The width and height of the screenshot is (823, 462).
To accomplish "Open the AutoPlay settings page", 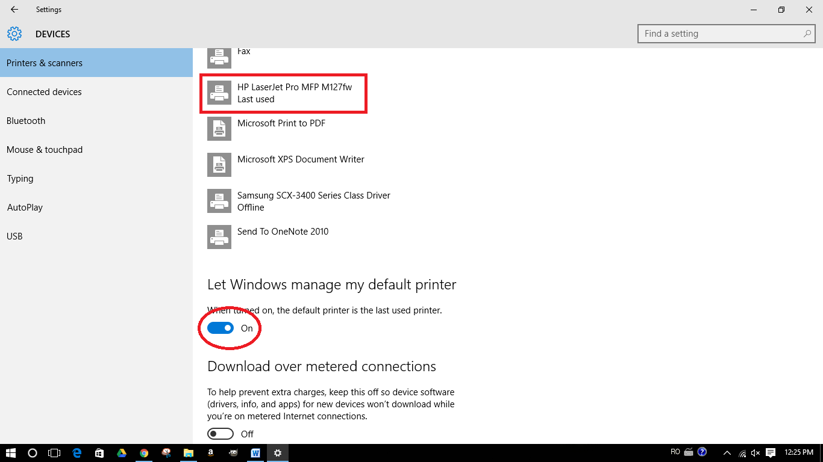I will coord(96,207).
